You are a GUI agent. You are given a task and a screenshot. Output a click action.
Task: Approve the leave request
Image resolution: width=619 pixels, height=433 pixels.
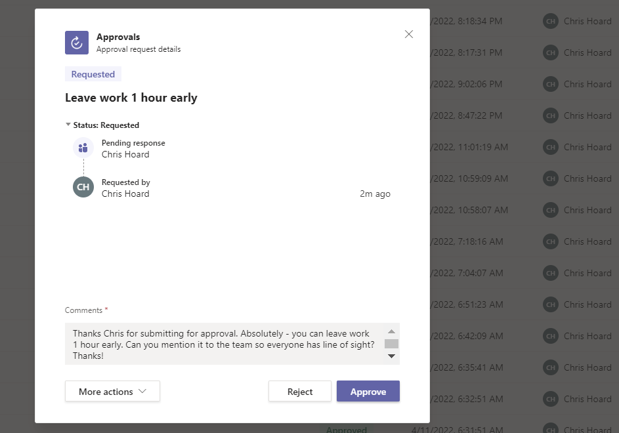coord(368,392)
